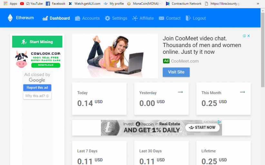
Task: Click the arrow on This Month card
Action: tap(242, 92)
